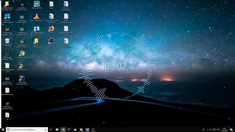This screenshot has height=132, width=235.
Task: Open the Action Center notifications icon
Action: [231, 129]
